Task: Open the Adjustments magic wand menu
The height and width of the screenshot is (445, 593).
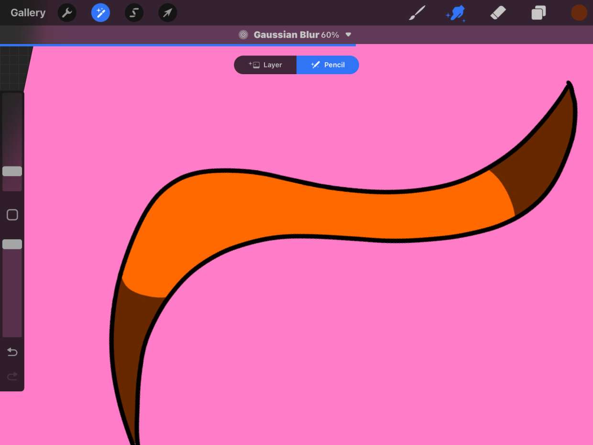Action: pyautogui.click(x=100, y=13)
